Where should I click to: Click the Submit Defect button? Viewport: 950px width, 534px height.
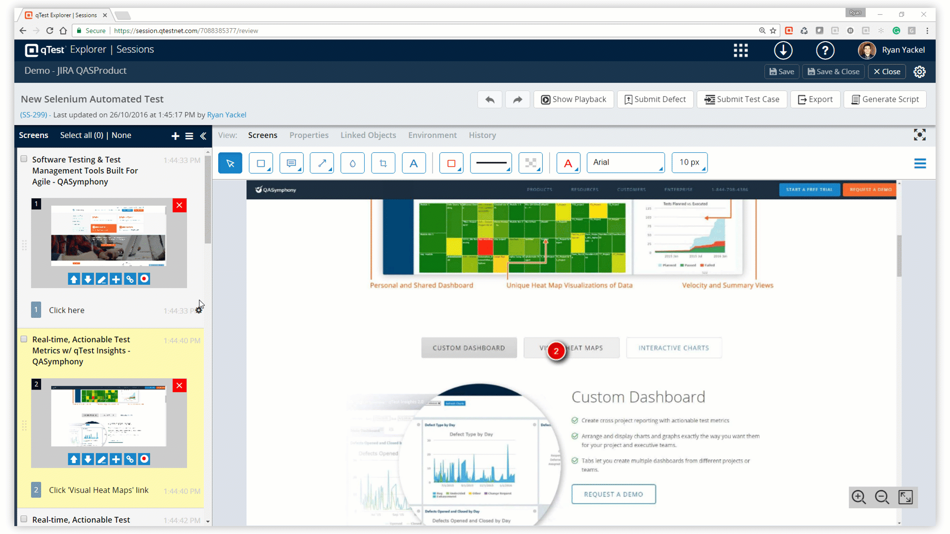pos(655,99)
